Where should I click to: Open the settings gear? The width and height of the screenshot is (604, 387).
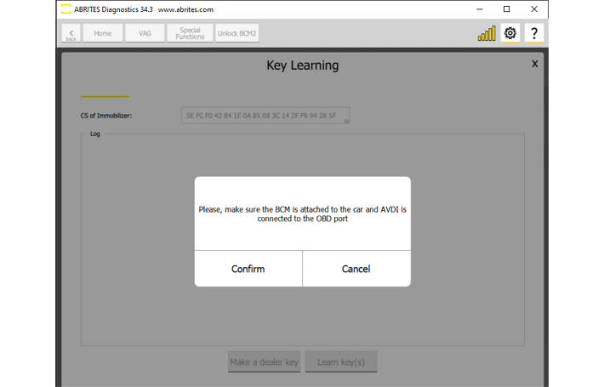click(x=510, y=33)
